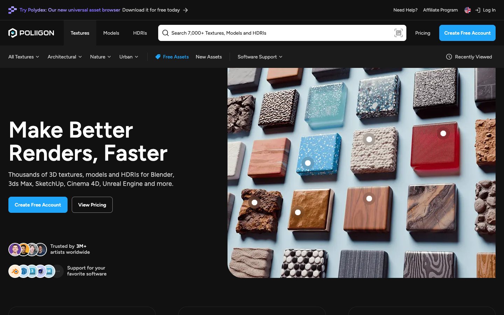
Task: Focus the Search 7,000+ Textures input field
Action: pos(282,33)
